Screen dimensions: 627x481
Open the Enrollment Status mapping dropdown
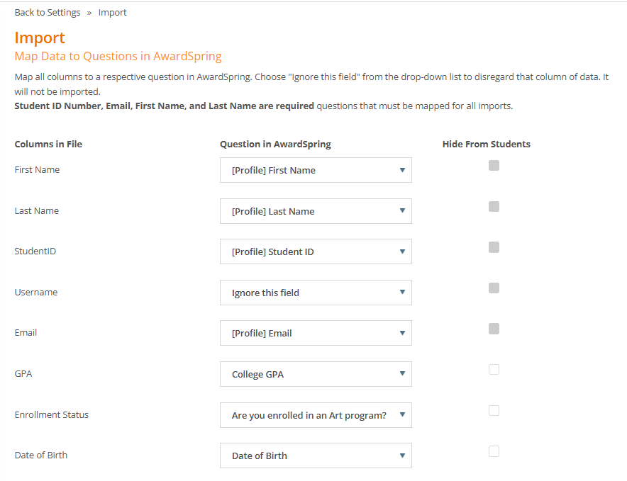(x=315, y=415)
